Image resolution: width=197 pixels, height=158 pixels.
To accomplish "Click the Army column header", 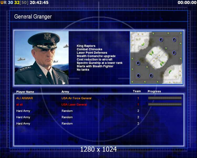I will [65, 92].
